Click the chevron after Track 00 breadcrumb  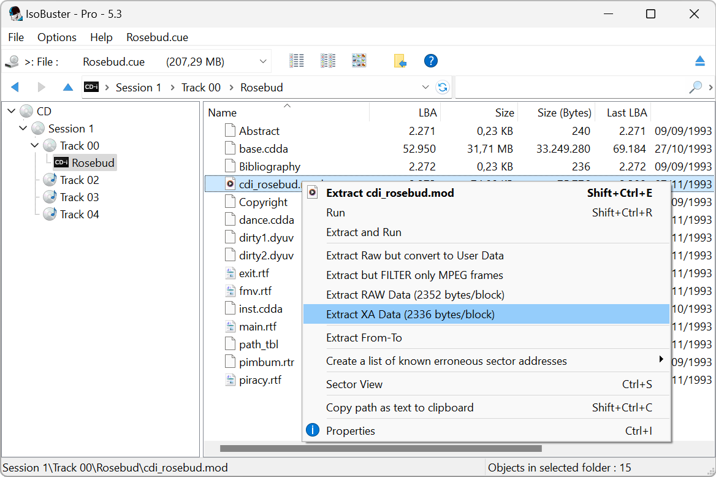(232, 87)
